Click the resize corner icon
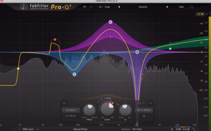The image size is (211, 131). 194,129
